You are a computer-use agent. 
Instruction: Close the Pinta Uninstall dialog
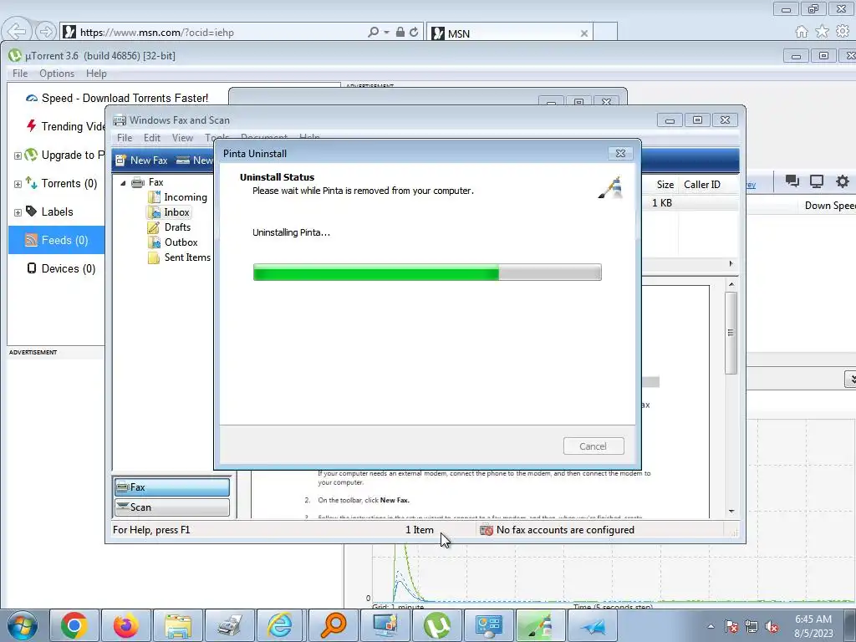(x=621, y=154)
